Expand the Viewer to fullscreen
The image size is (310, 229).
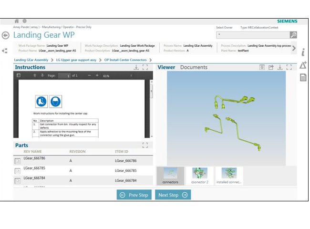[x=289, y=67]
